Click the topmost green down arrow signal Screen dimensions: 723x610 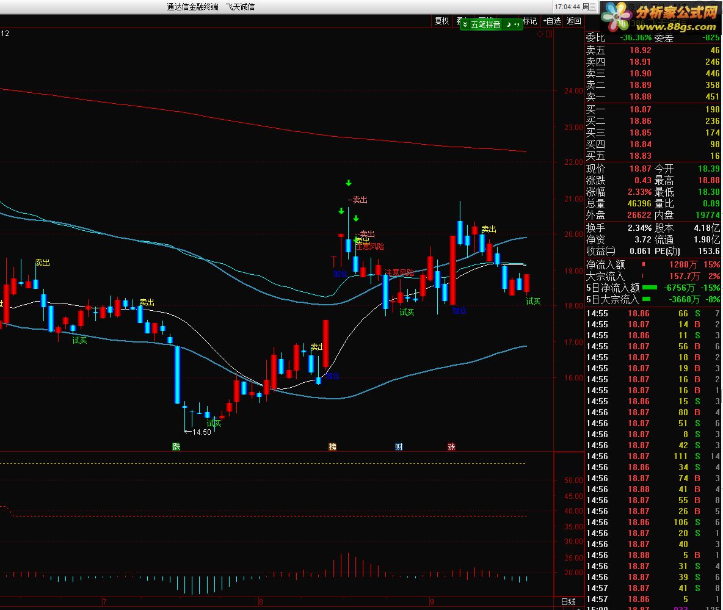349,183
